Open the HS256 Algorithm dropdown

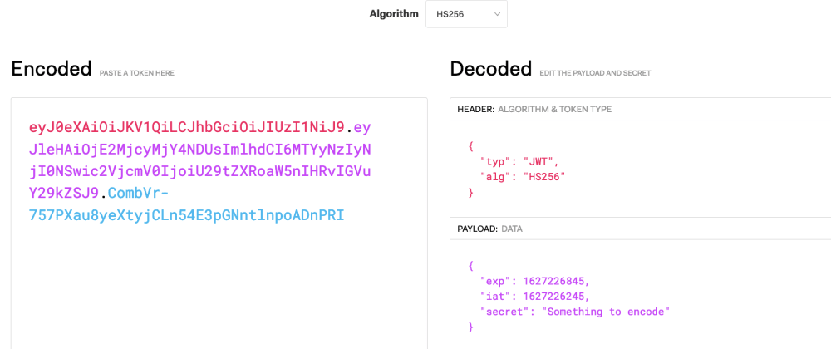pos(466,14)
